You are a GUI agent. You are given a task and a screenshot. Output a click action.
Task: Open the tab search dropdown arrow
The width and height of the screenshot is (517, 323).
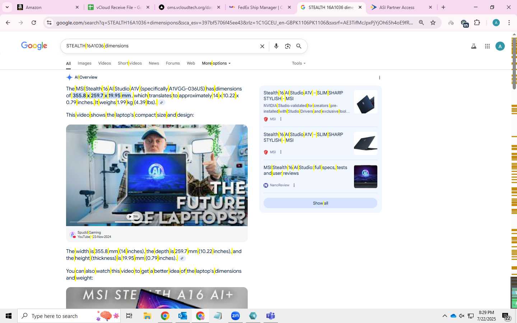7,7
